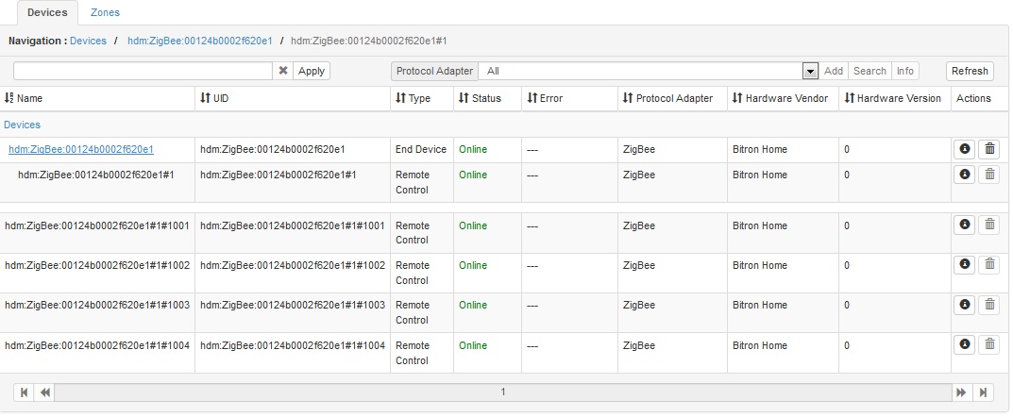Image resolution: width=1013 pixels, height=417 pixels.
Task: Click Apply to filter devices
Action: click(312, 71)
